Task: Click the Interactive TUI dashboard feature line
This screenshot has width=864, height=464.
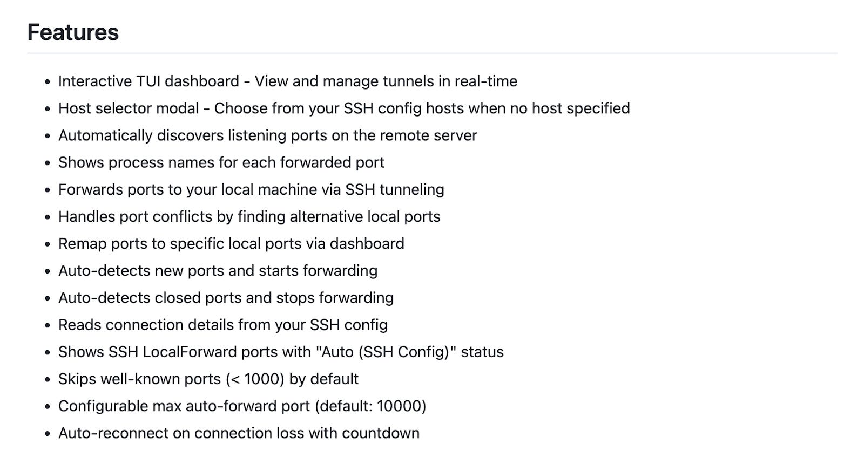Action: point(288,81)
